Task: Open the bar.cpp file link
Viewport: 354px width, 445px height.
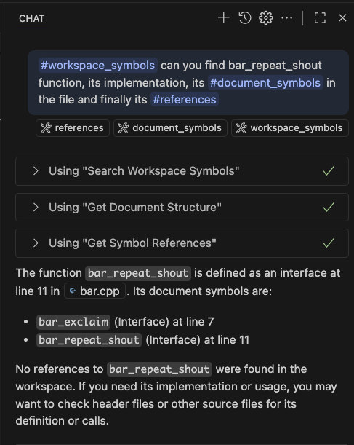Action: point(95,291)
